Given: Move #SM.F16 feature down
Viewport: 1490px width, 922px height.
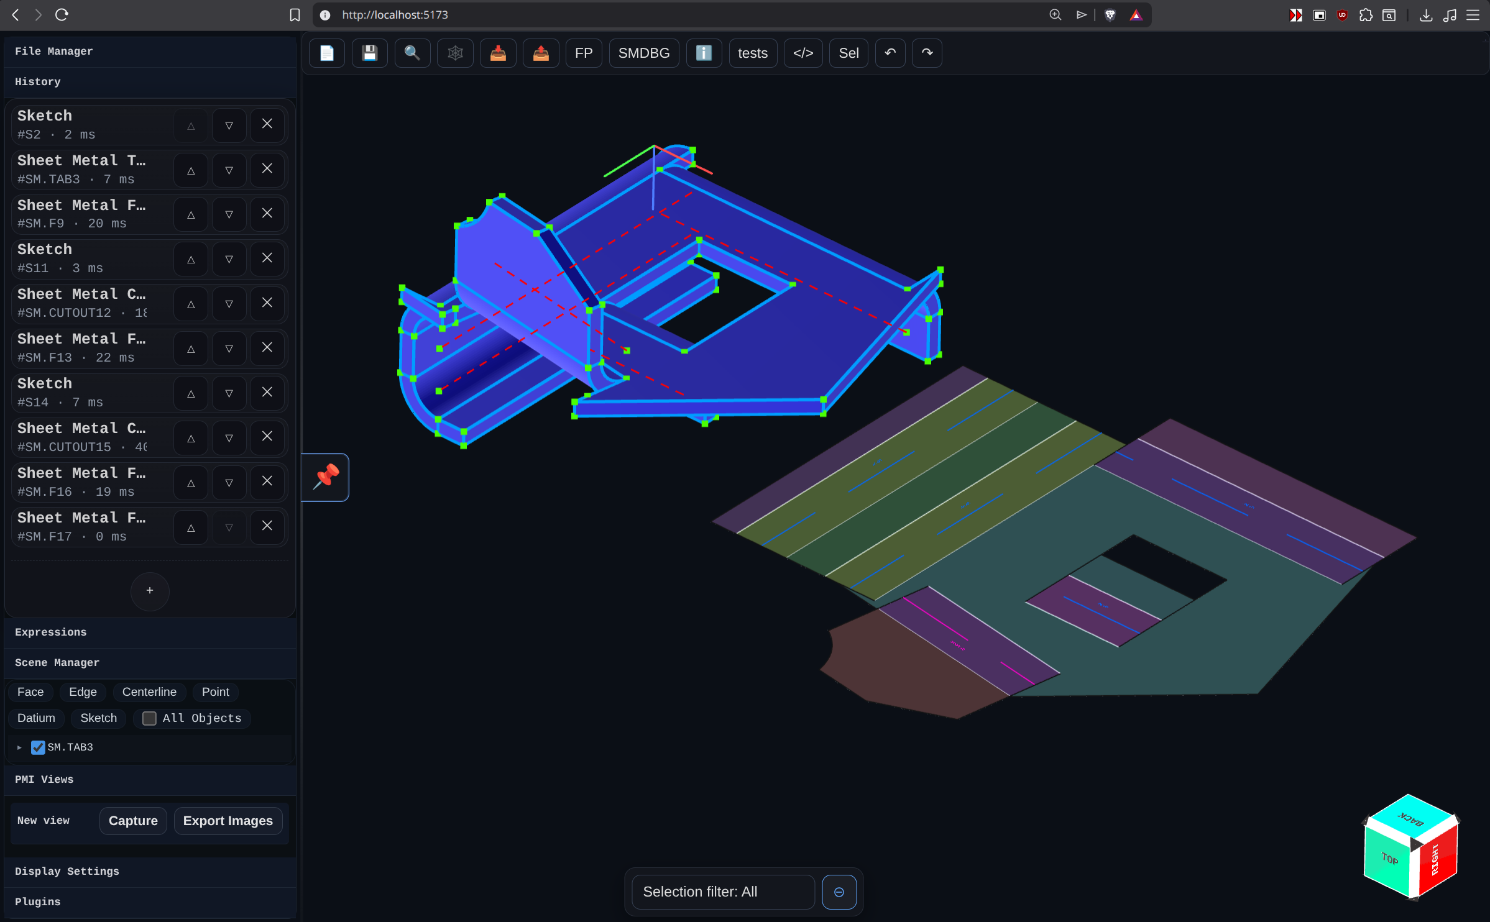Looking at the screenshot, I should (229, 482).
